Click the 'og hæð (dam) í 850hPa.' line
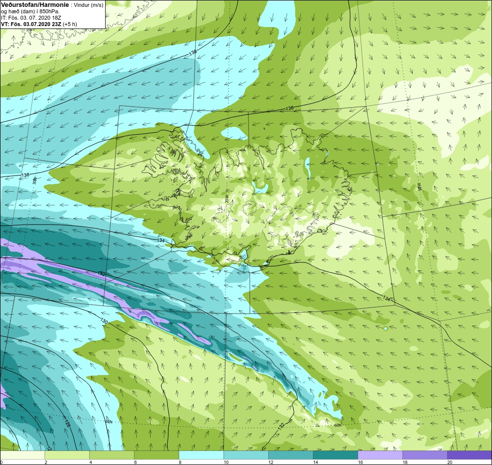 click(x=31, y=12)
